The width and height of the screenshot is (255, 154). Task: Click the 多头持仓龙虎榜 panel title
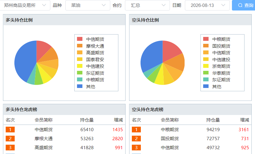click(22, 110)
